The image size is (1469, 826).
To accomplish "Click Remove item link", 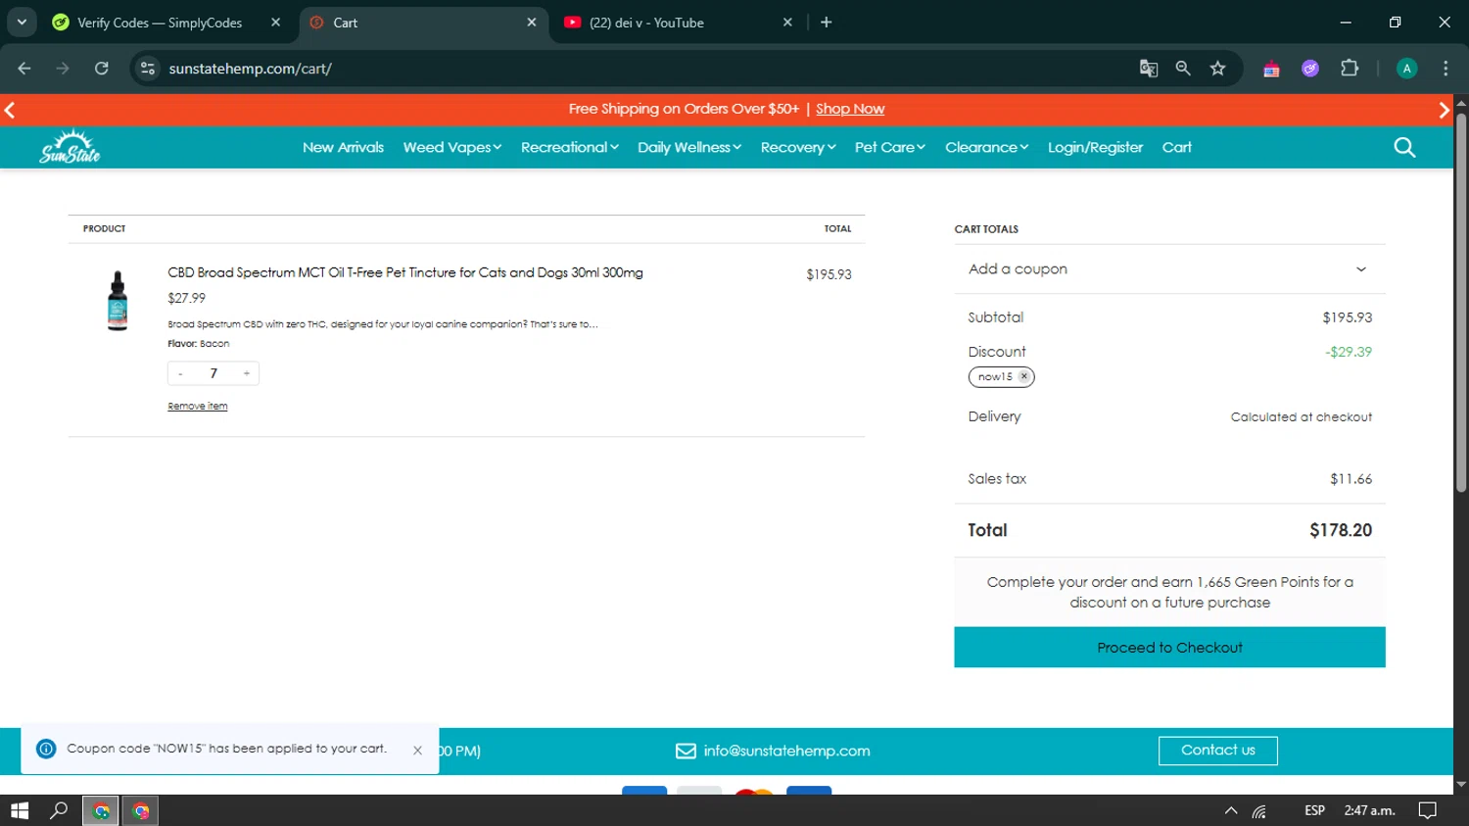I will pos(197,406).
